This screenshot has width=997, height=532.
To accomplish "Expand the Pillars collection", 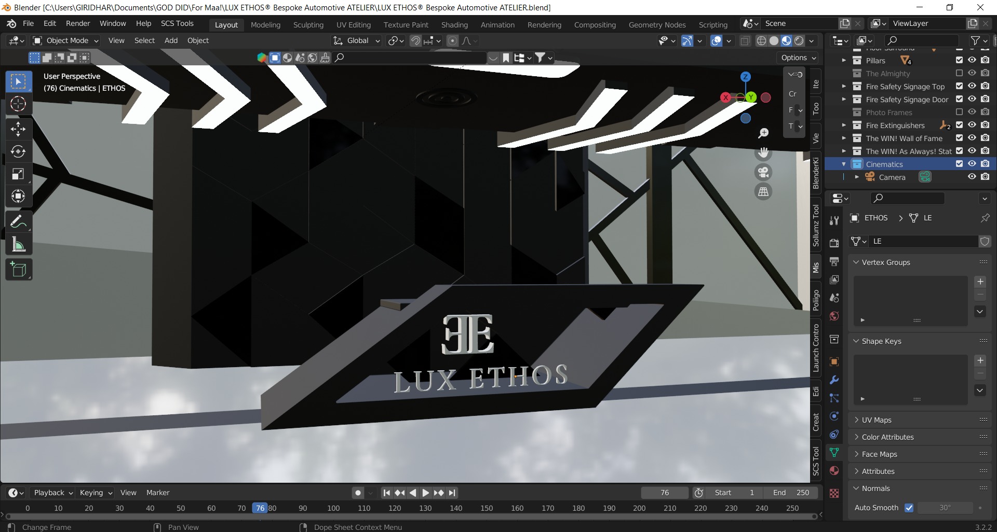I will coord(844,60).
